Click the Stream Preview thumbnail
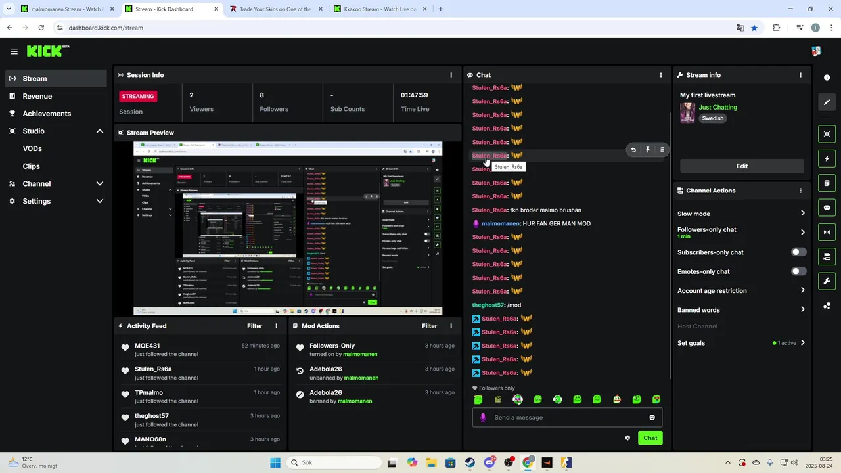841x473 pixels. pos(288,229)
